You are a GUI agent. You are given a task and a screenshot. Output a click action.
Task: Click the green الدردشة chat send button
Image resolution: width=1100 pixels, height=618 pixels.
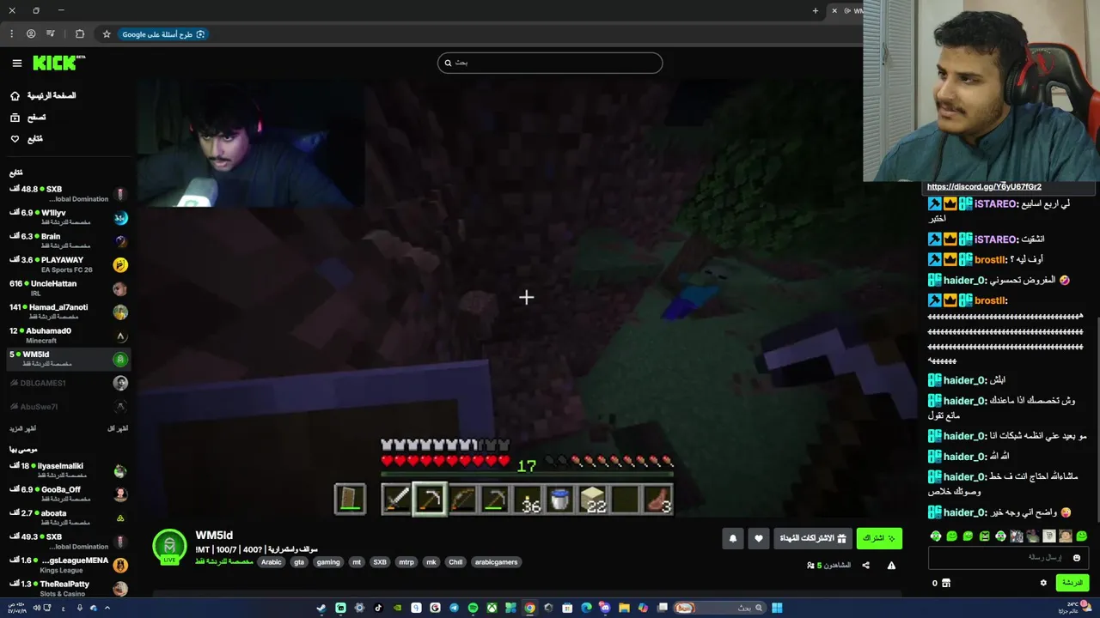(1072, 583)
